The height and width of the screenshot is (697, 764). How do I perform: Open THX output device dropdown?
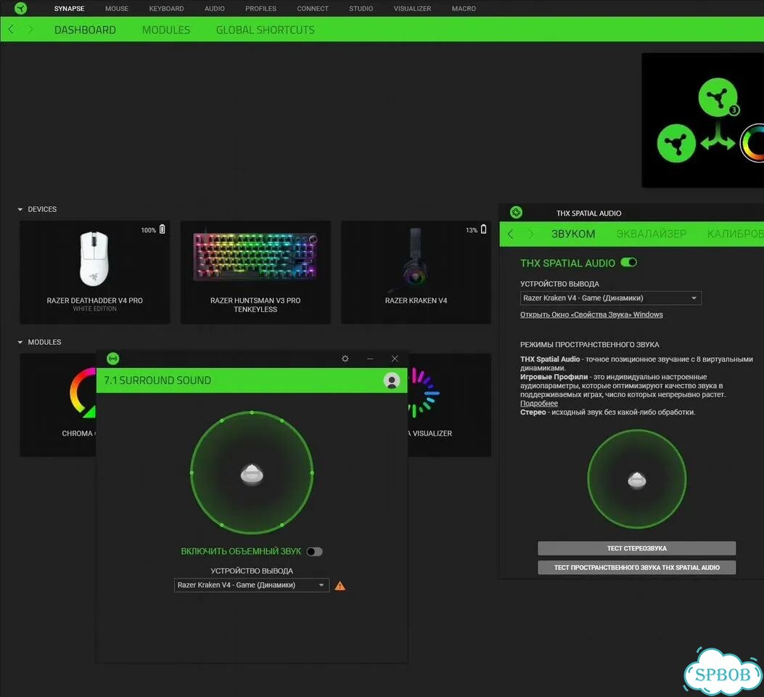[610, 298]
